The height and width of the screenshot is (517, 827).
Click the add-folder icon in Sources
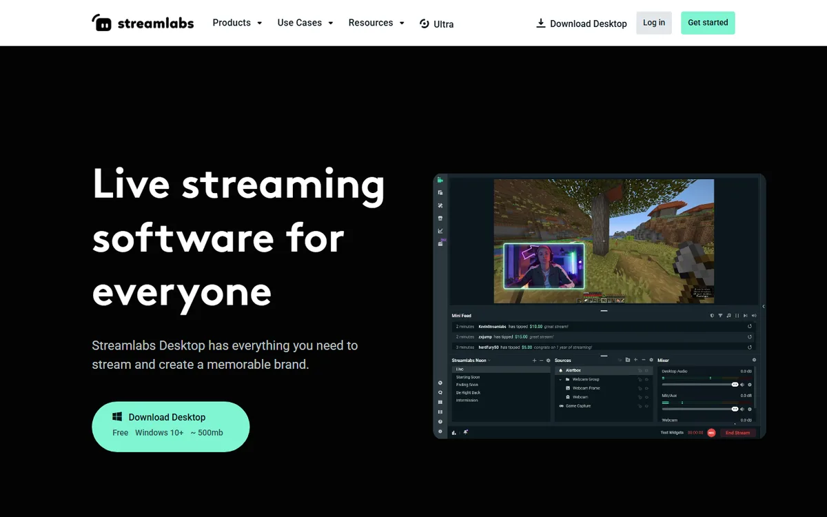[628, 360]
